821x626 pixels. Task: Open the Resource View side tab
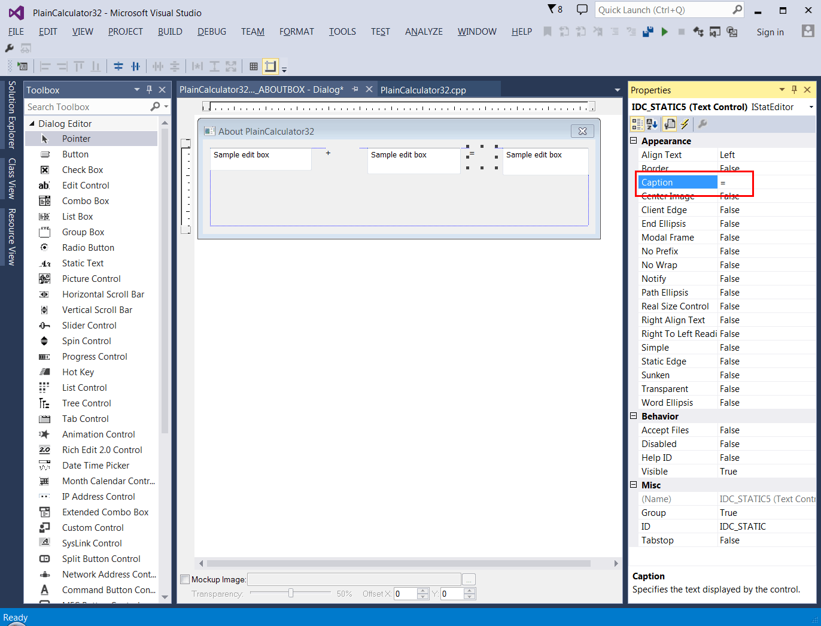[x=11, y=237]
